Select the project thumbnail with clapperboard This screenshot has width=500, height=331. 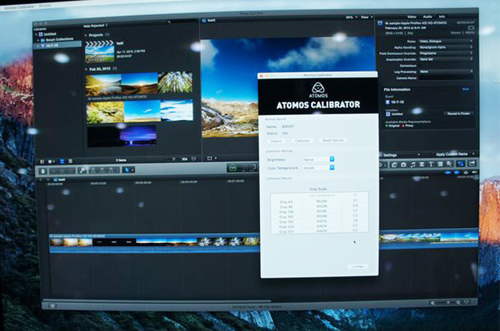(x=99, y=51)
